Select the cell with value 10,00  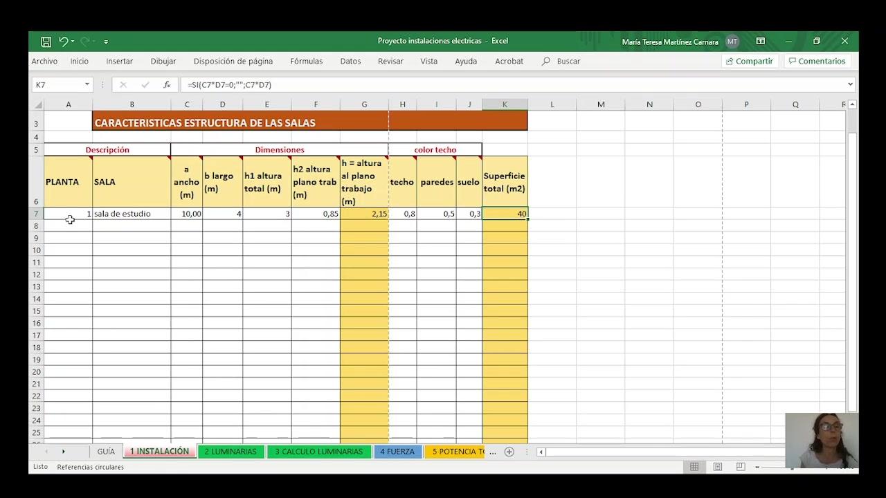pyautogui.click(x=187, y=214)
